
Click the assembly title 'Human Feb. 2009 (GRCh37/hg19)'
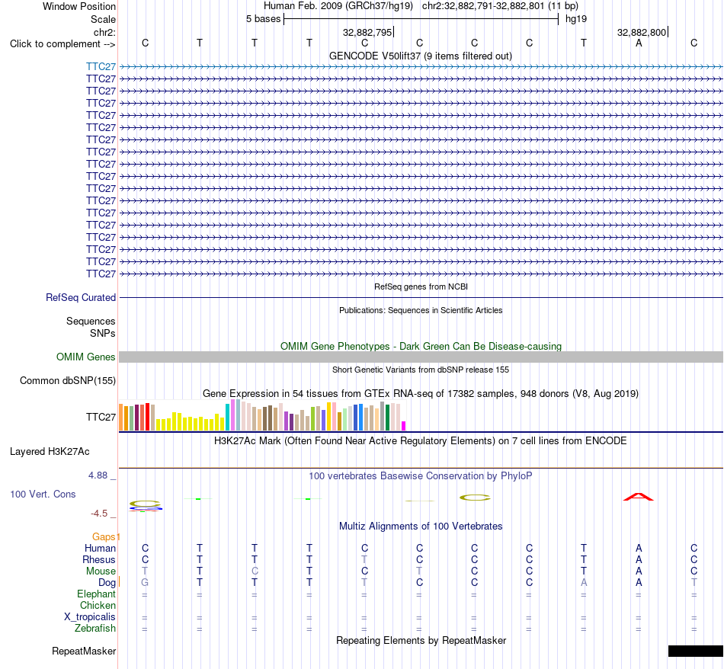click(x=338, y=6)
